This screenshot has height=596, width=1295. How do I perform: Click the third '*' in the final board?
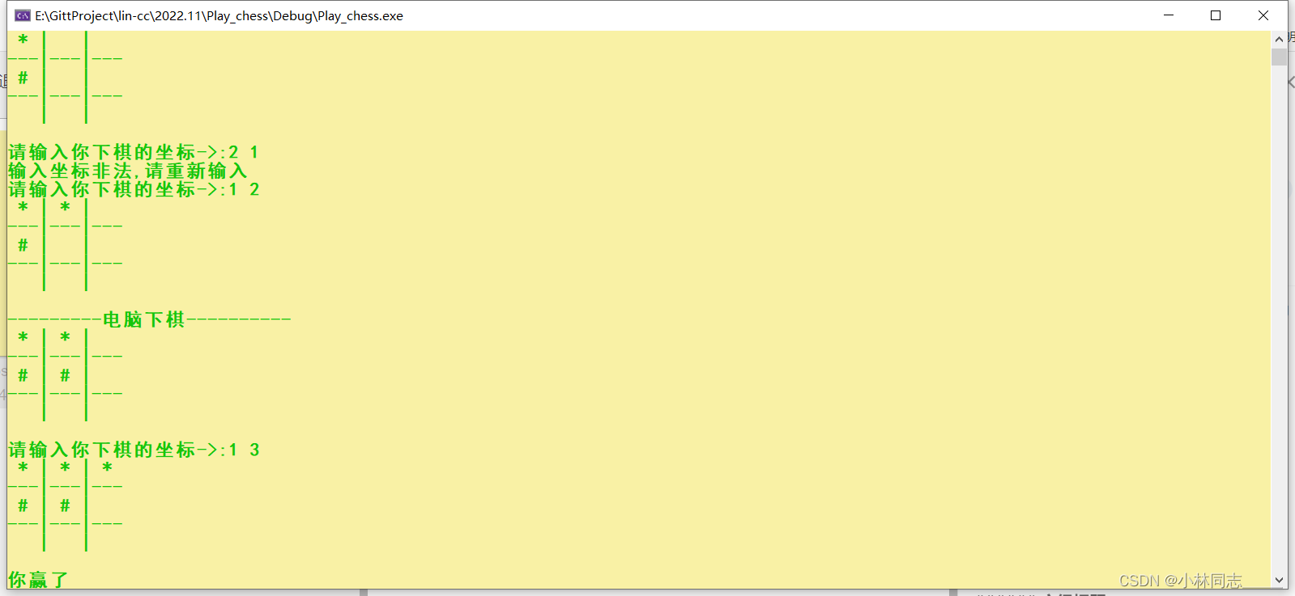point(107,467)
